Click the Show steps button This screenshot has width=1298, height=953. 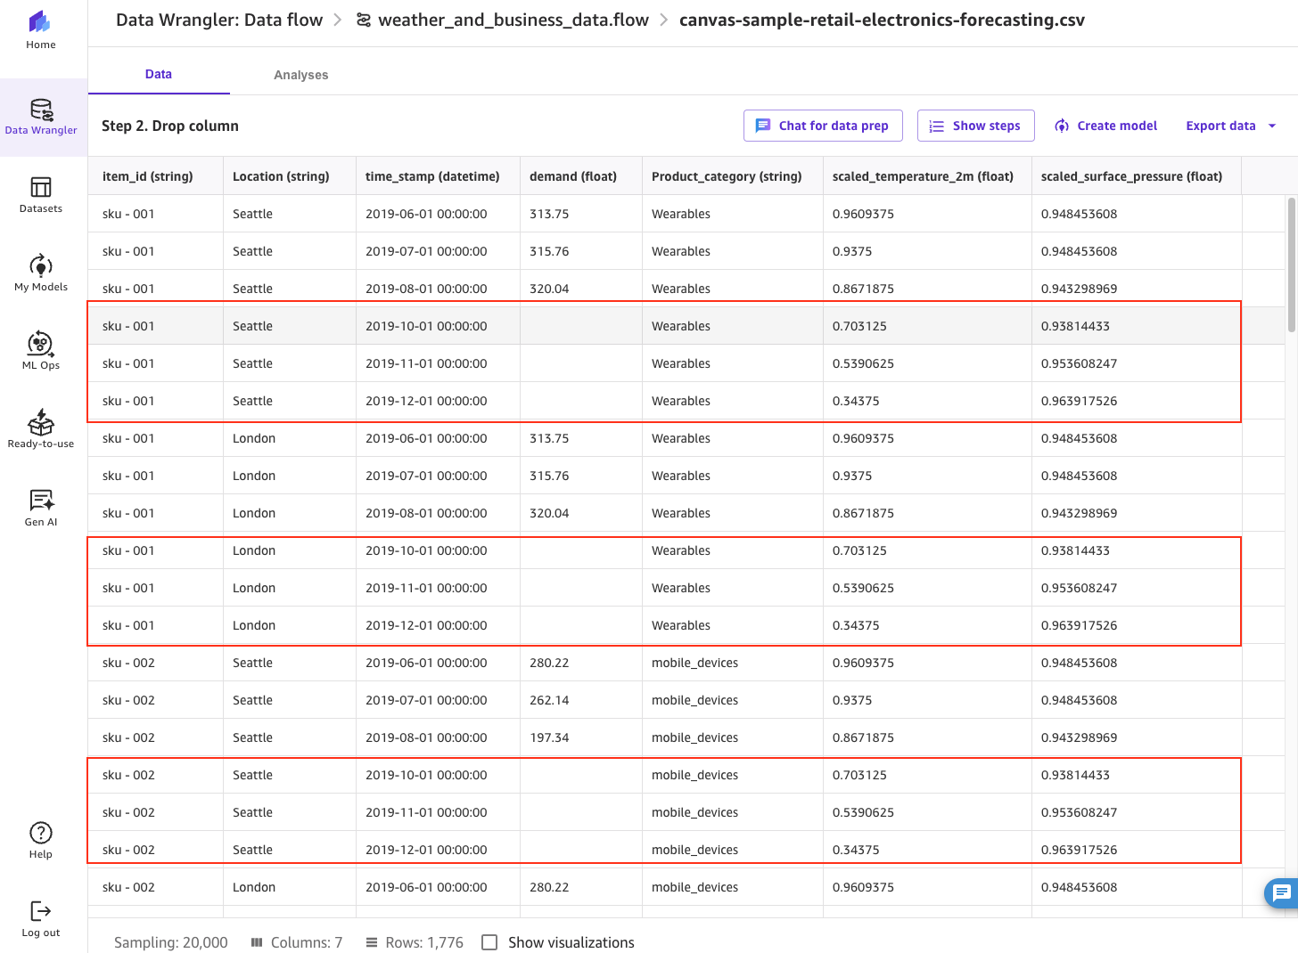pos(976,126)
